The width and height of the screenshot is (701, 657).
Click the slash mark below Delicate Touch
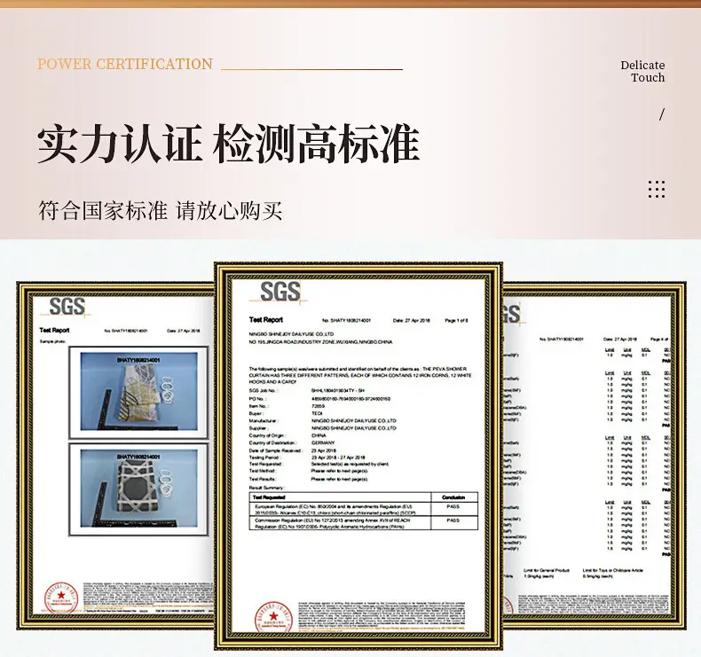point(662,114)
